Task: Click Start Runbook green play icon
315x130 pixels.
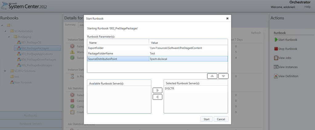Action: click(x=276, y=39)
